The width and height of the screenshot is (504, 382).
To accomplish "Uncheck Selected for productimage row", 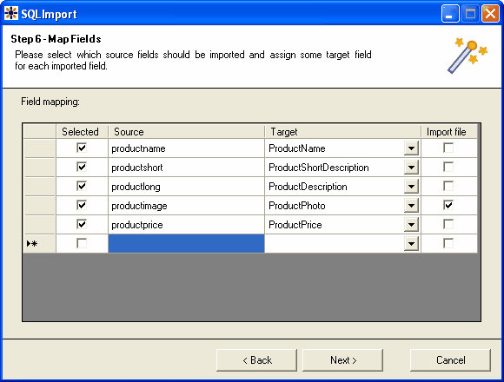I will [x=82, y=205].
